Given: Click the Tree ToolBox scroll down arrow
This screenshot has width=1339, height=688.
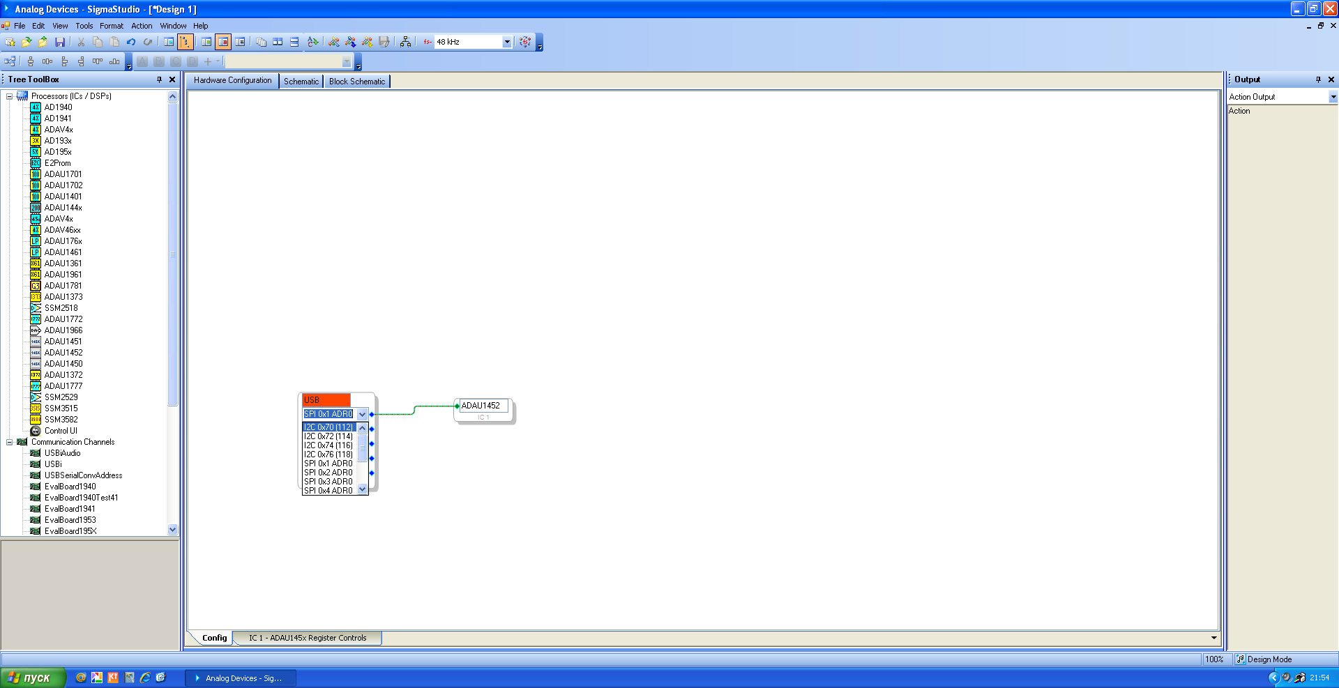Looking at the screenshot, I should (173, 530).
